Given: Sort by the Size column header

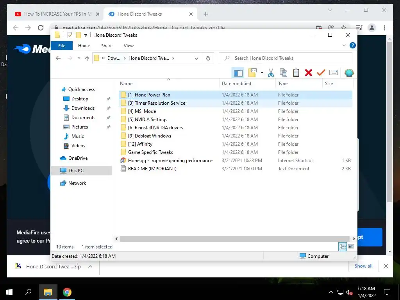Looking at the screenshot, I should (x=338, y=84).
